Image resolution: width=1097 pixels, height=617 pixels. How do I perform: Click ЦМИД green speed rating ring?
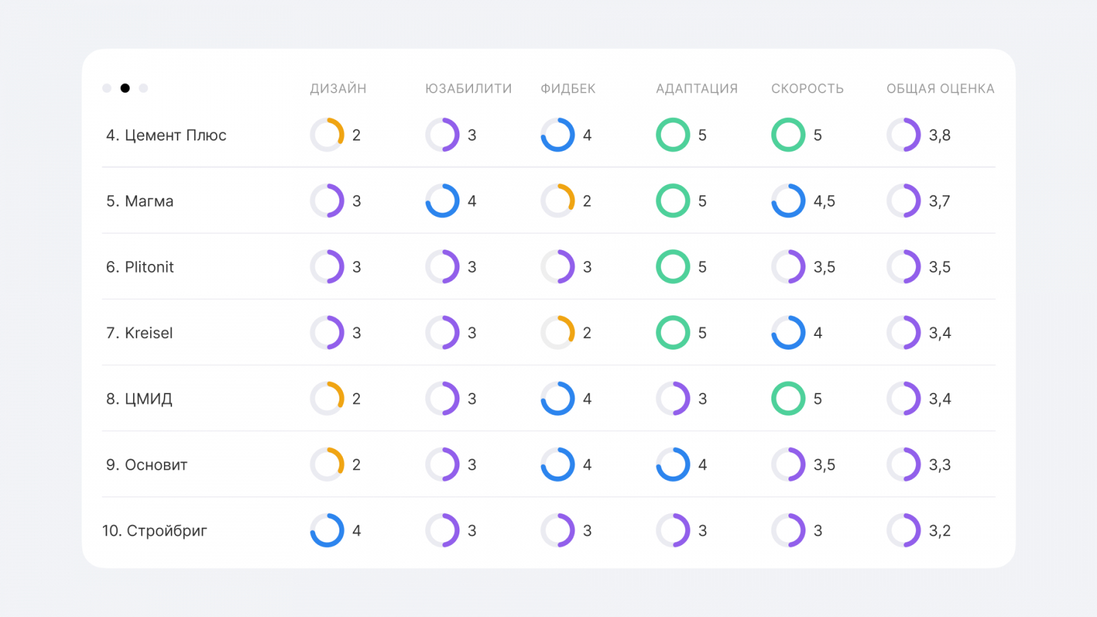pyautogui.click(x=788, y=398)
